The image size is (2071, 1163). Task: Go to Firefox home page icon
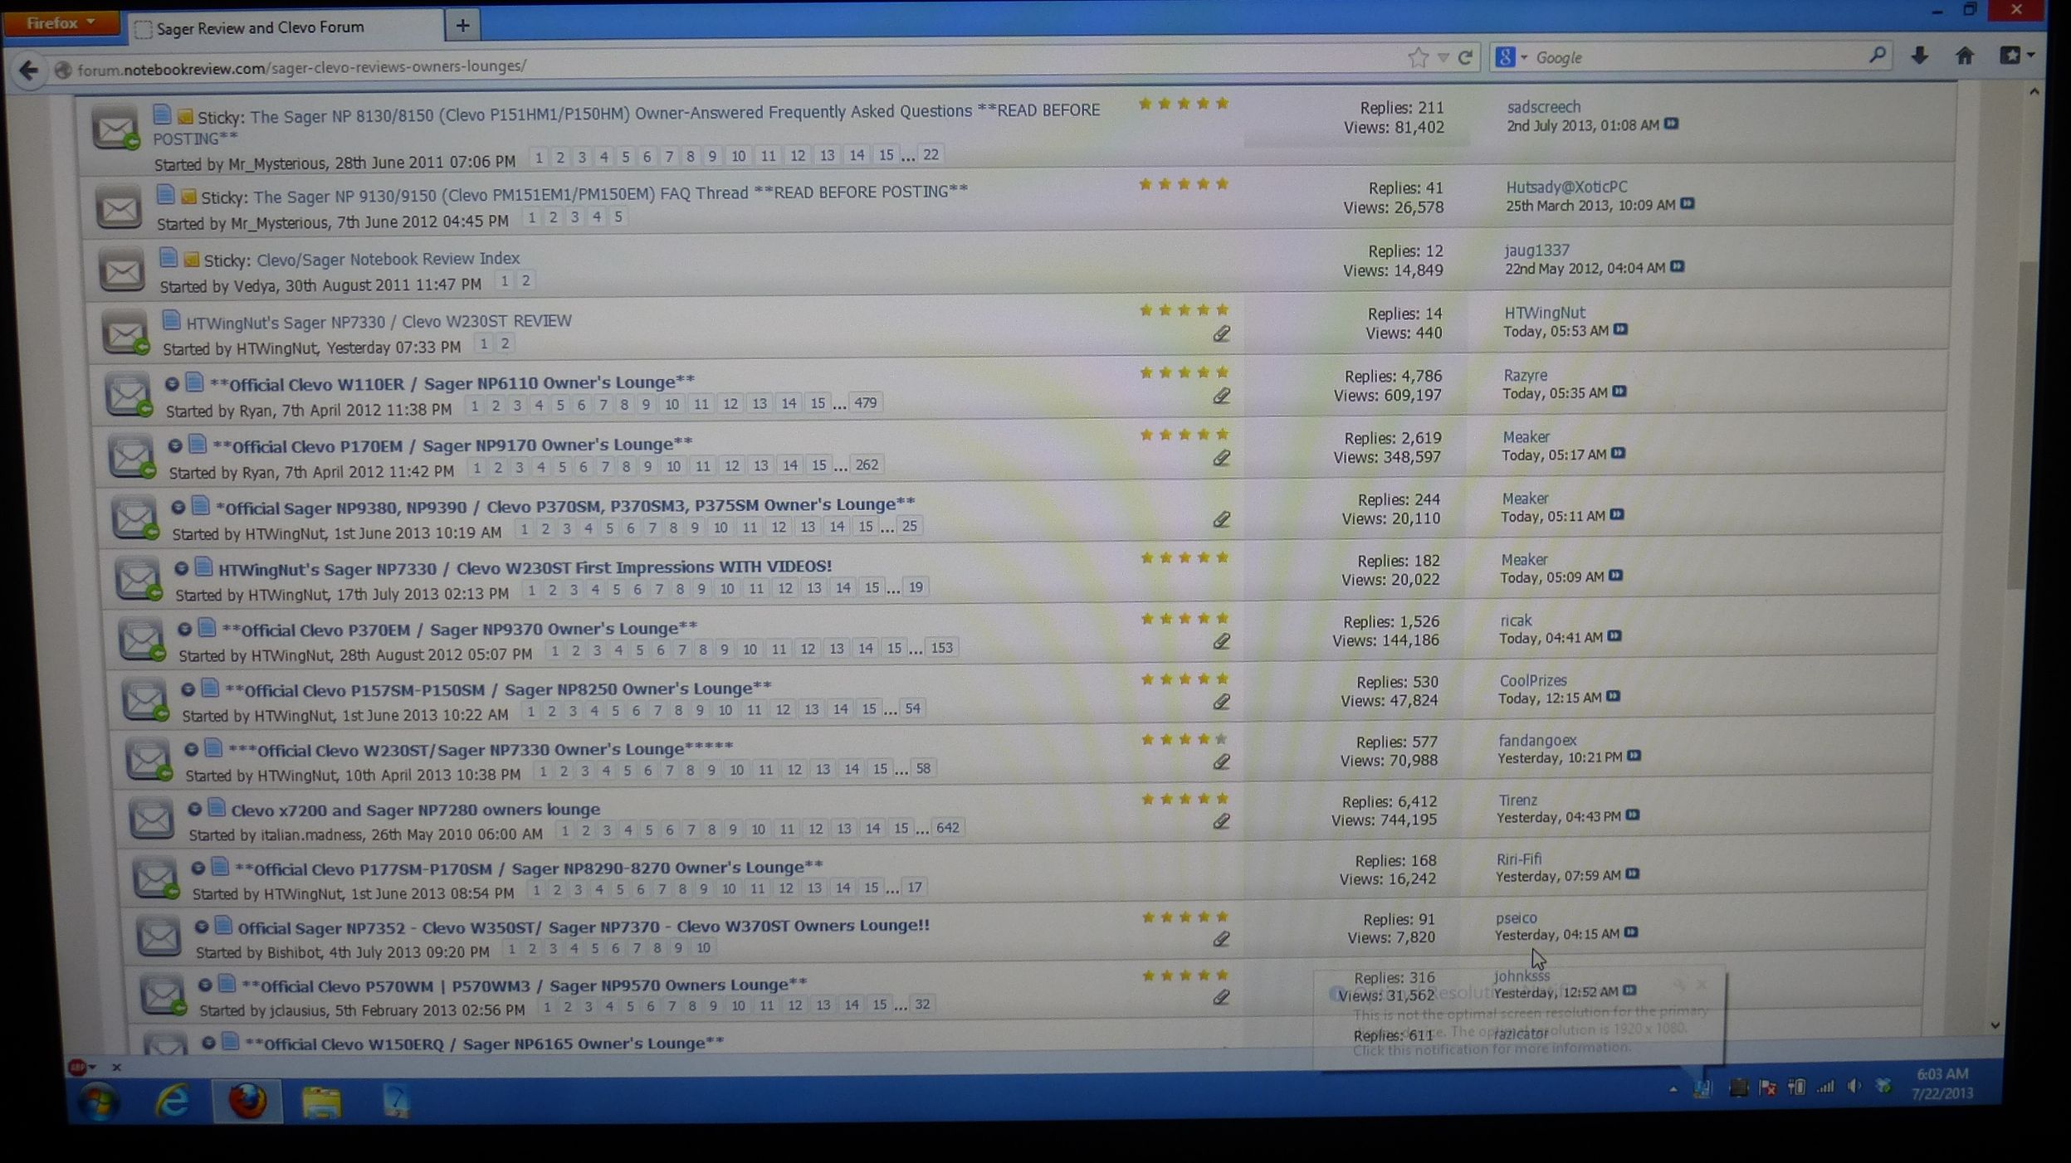coord(1964,56)
